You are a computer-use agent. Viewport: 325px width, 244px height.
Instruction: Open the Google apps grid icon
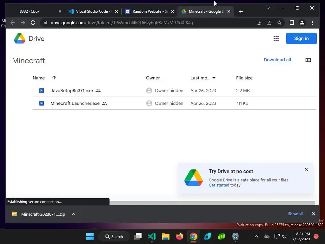point(276,38)
